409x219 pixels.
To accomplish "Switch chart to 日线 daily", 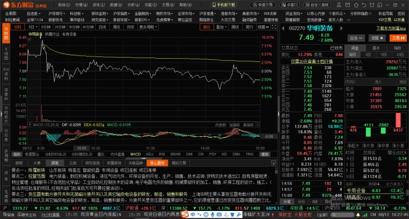I will pyautogui.click(x=102, y=27).
